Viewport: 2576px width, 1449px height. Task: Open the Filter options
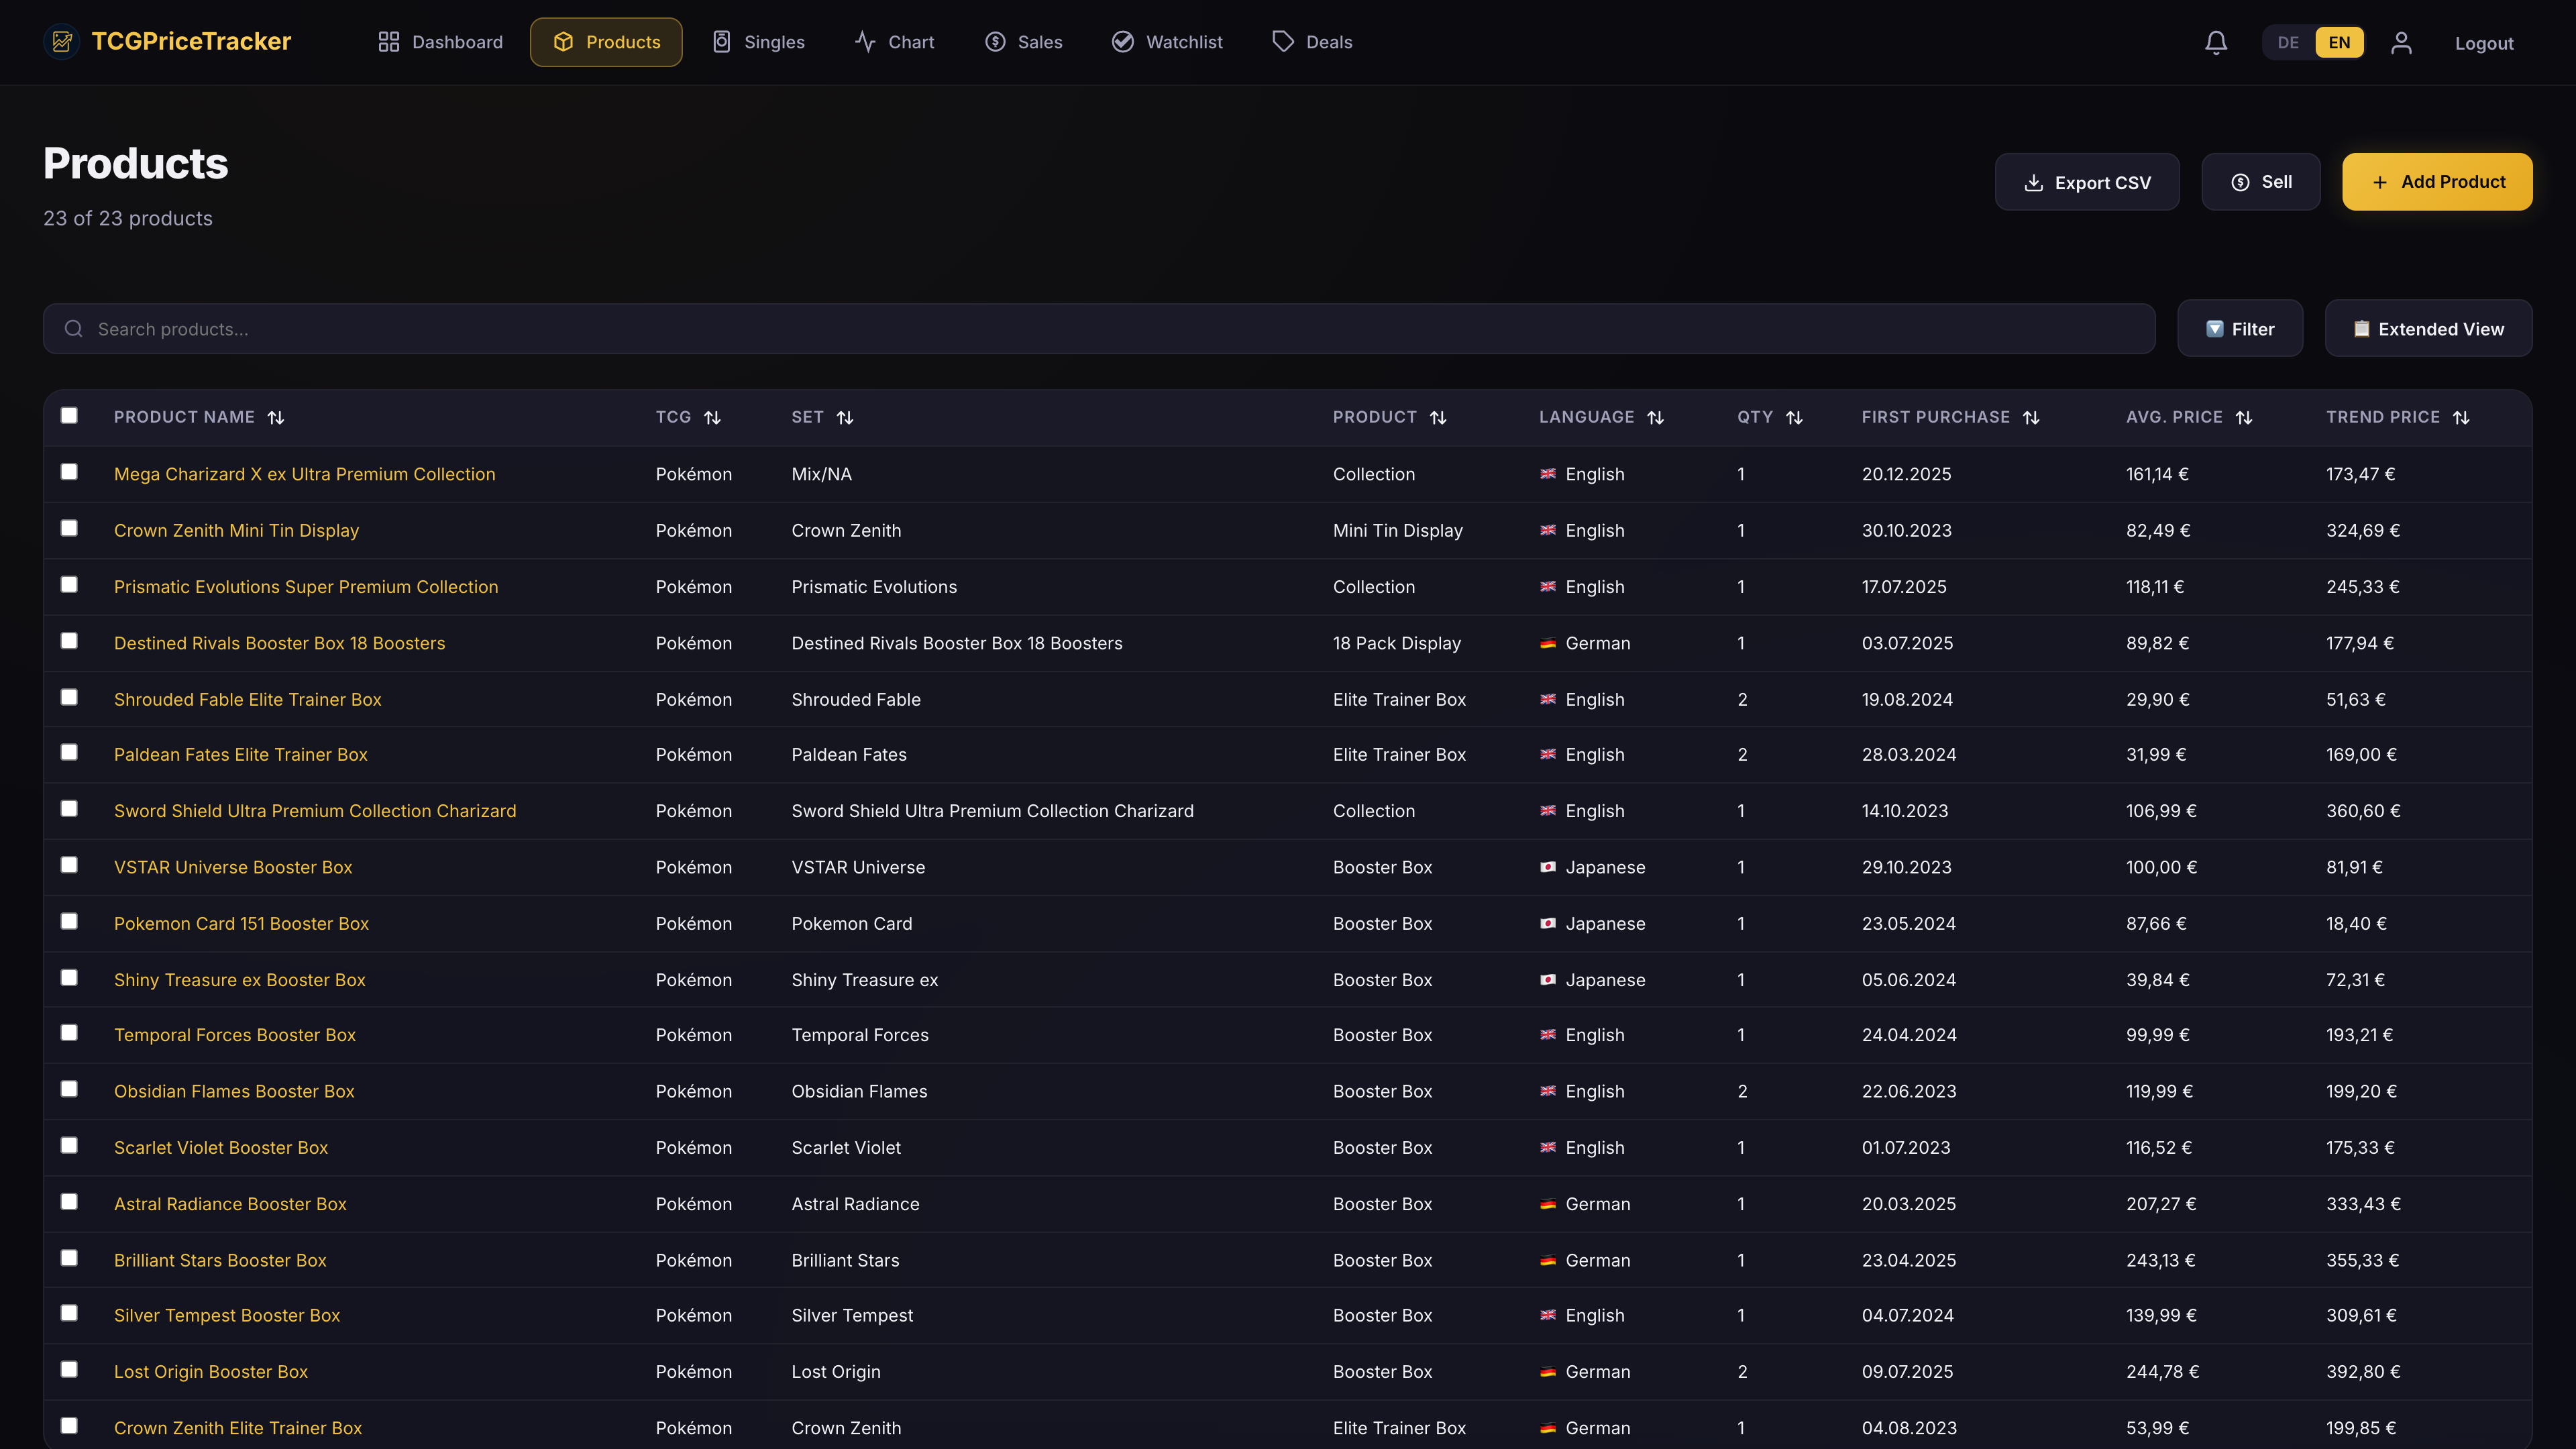tap(2240, 329)
